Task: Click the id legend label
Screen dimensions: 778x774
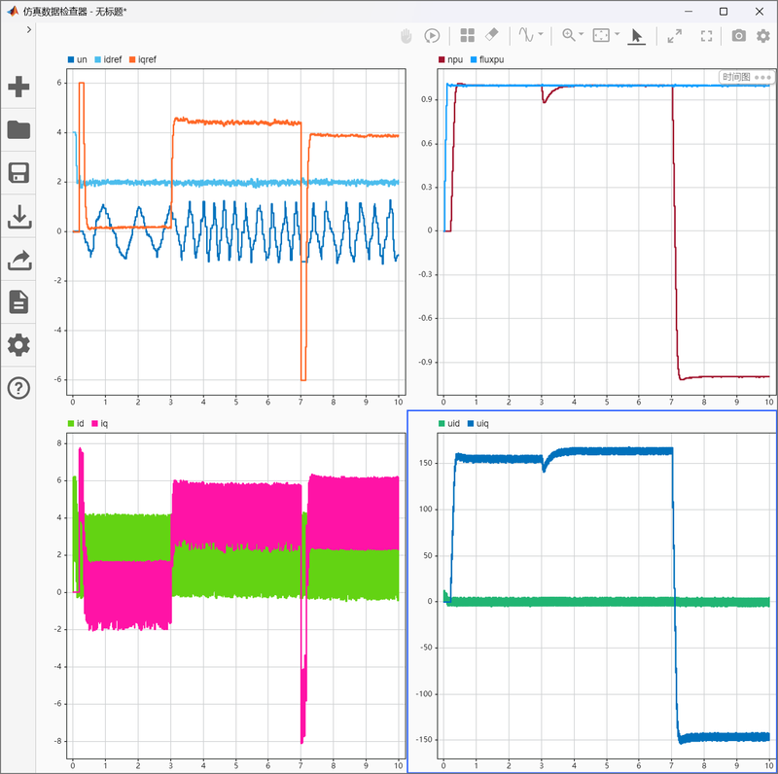Action: coord(81,423)
